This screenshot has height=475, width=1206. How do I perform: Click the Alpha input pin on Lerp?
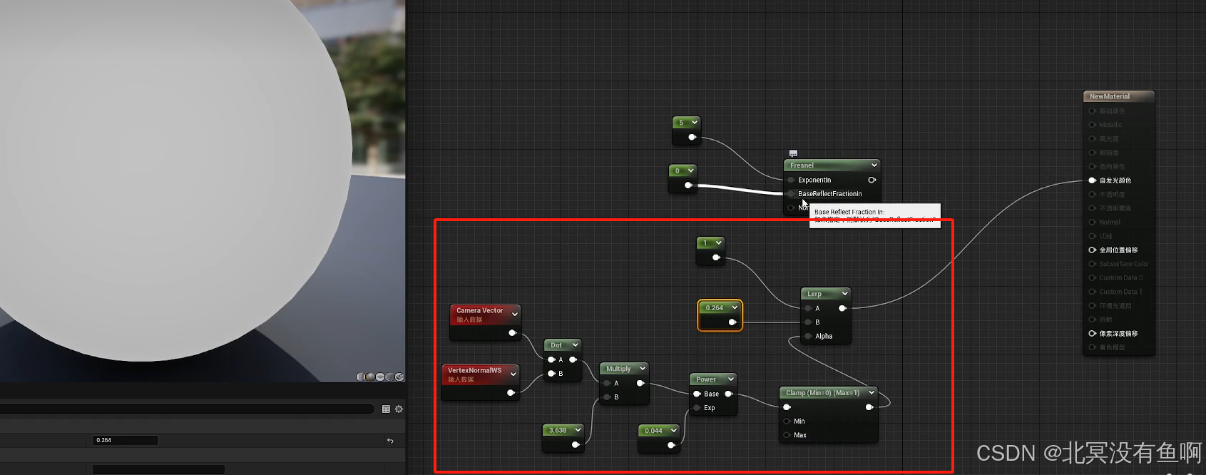pos(808,336)
